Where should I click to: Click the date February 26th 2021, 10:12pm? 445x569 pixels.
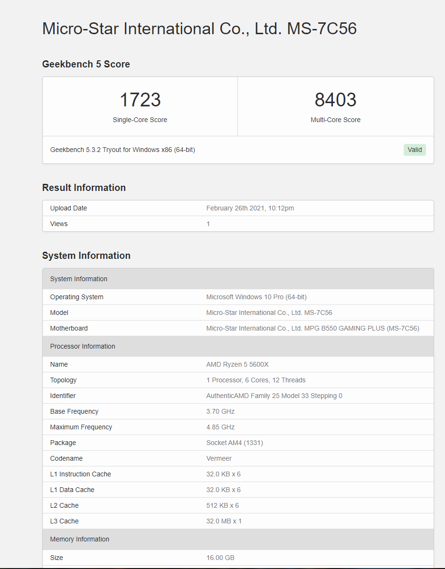pos(250,208)
